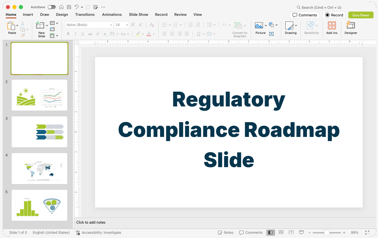Open the font name Aptos (Body) dropdown
The image size is (378, 238).
[x=111, y=25]
